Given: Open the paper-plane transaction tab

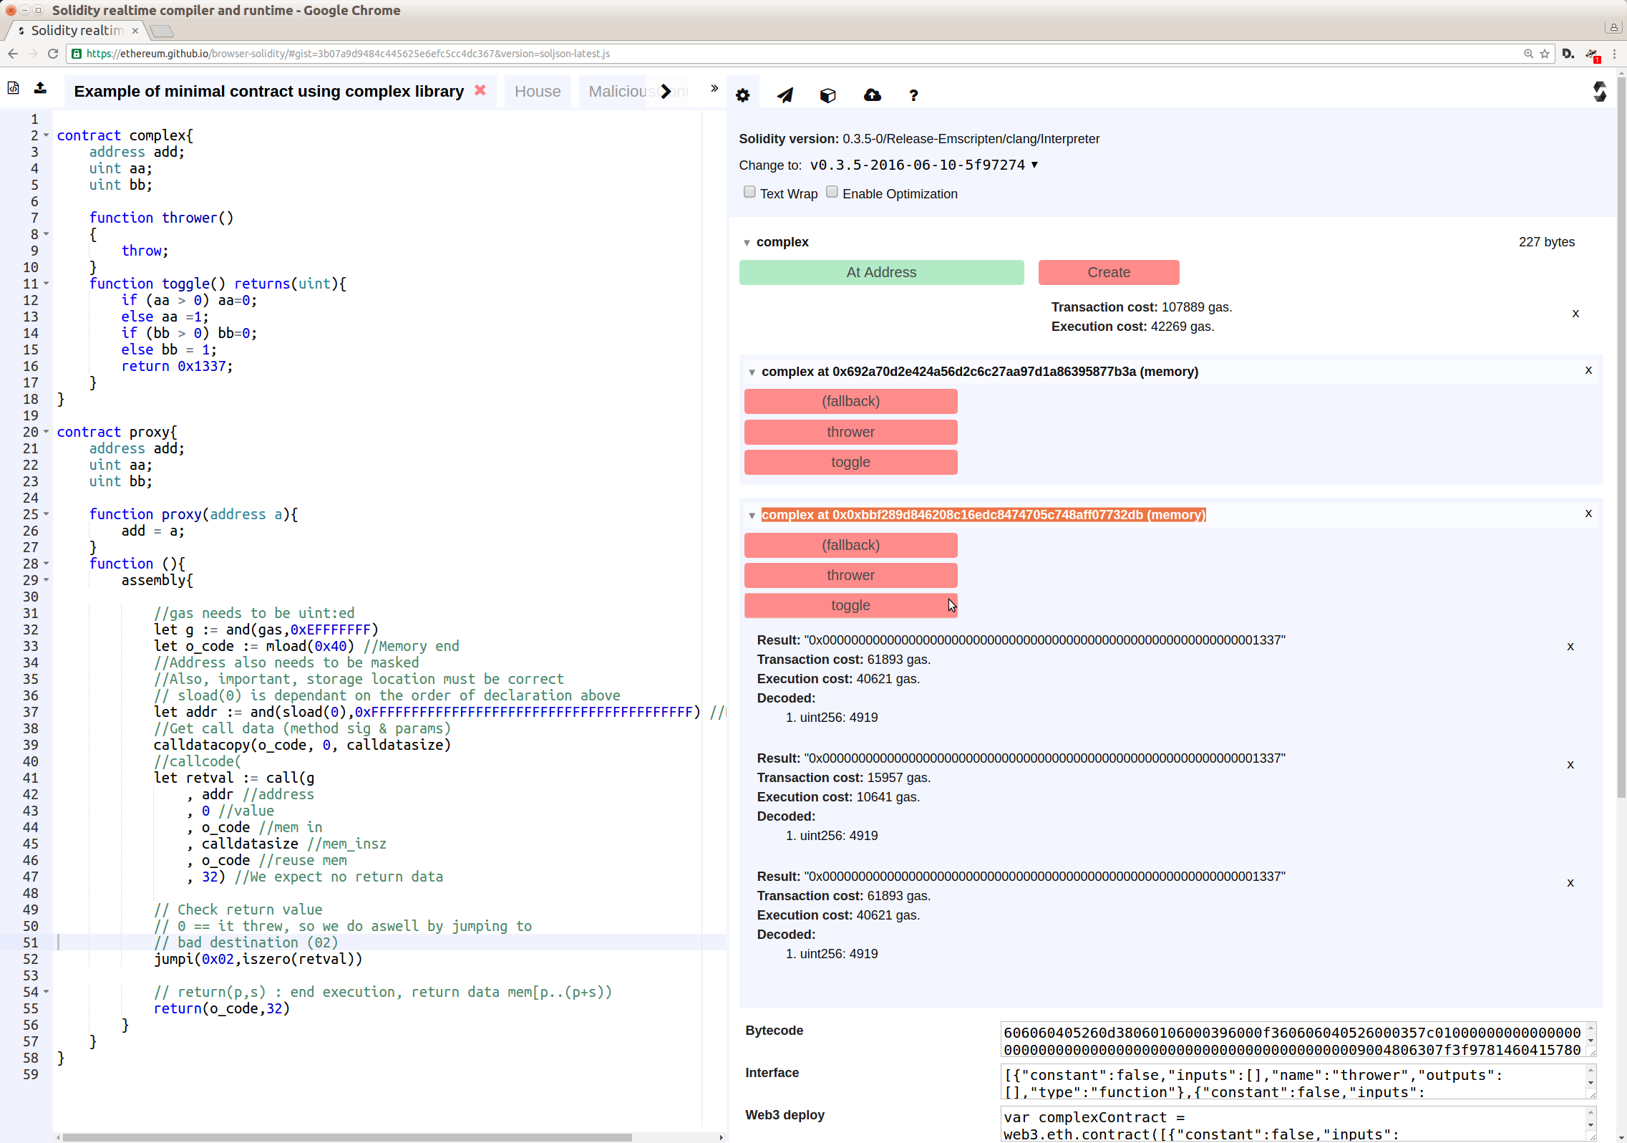Looking at the screenshot, I should coord(785,95).
